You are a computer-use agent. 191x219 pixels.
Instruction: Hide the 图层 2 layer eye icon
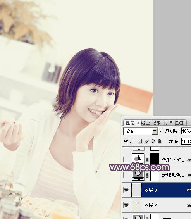[126, 205]
